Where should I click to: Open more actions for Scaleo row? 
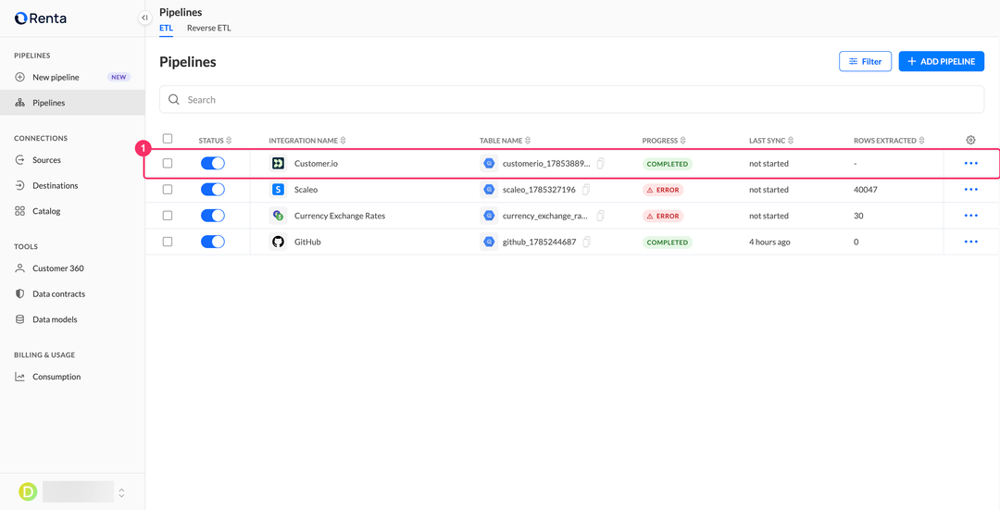tap(970, 190)
